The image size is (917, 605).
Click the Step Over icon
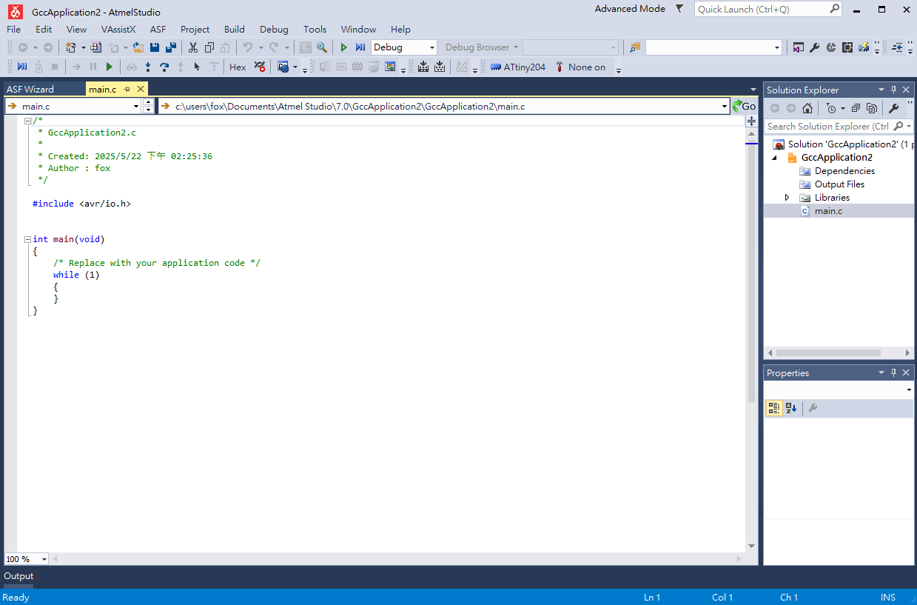[164, 67]
